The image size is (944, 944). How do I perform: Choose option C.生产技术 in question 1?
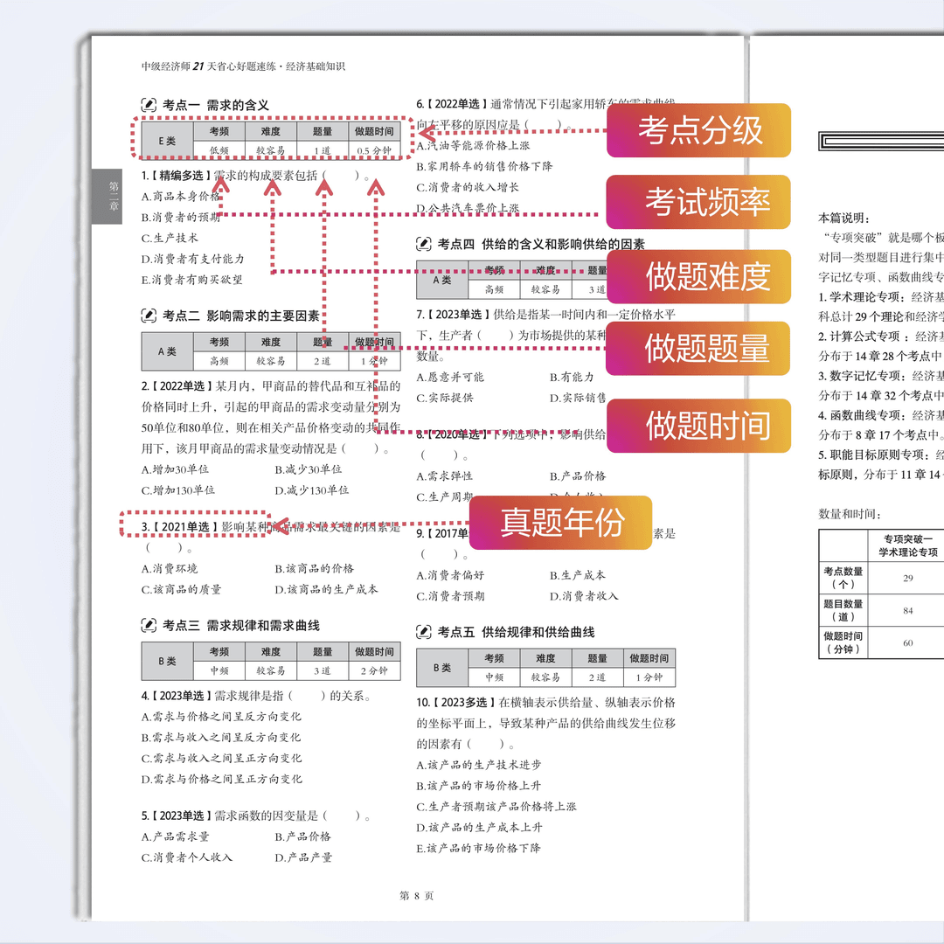click(x=170, y=238)
